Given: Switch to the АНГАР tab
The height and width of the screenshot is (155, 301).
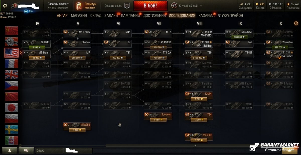Looking at the screenshot, I should (62, 15).
